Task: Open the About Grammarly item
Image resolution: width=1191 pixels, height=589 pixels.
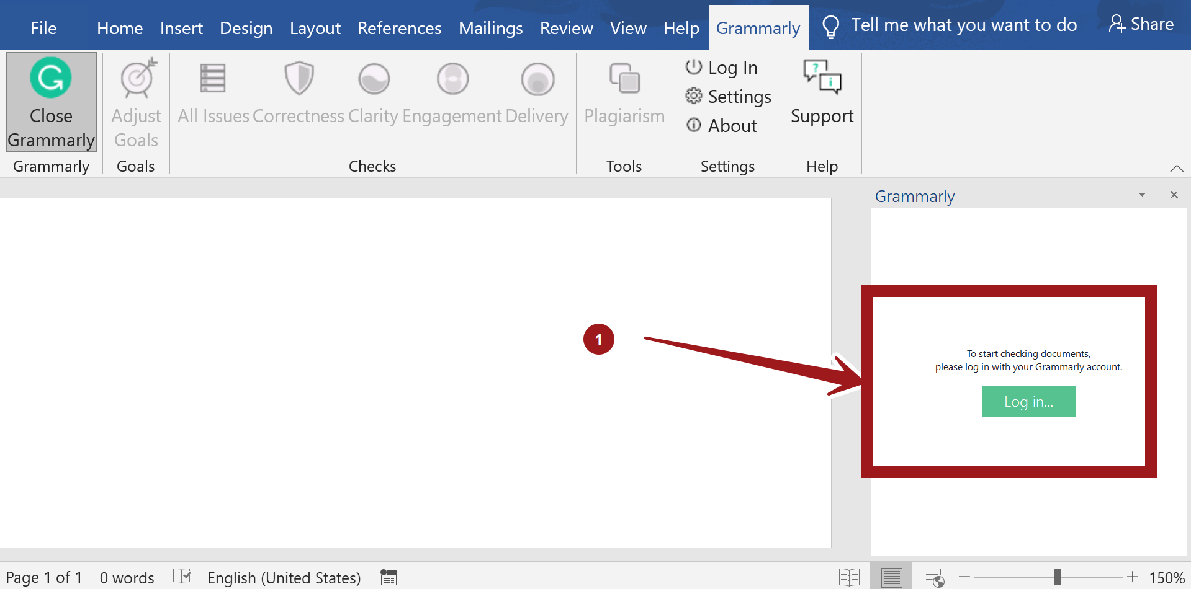Action: pyautogui.click(x=722, y=126)
